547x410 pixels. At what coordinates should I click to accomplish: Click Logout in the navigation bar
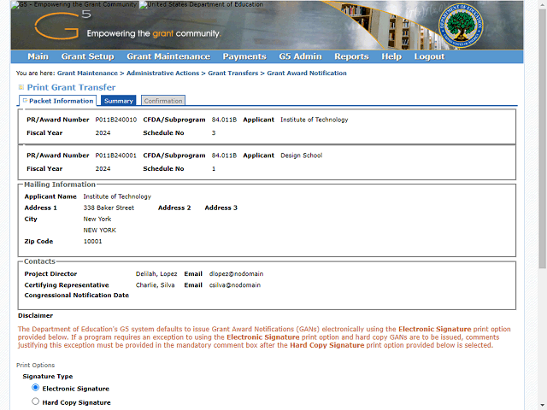click(x=429, y=56)
